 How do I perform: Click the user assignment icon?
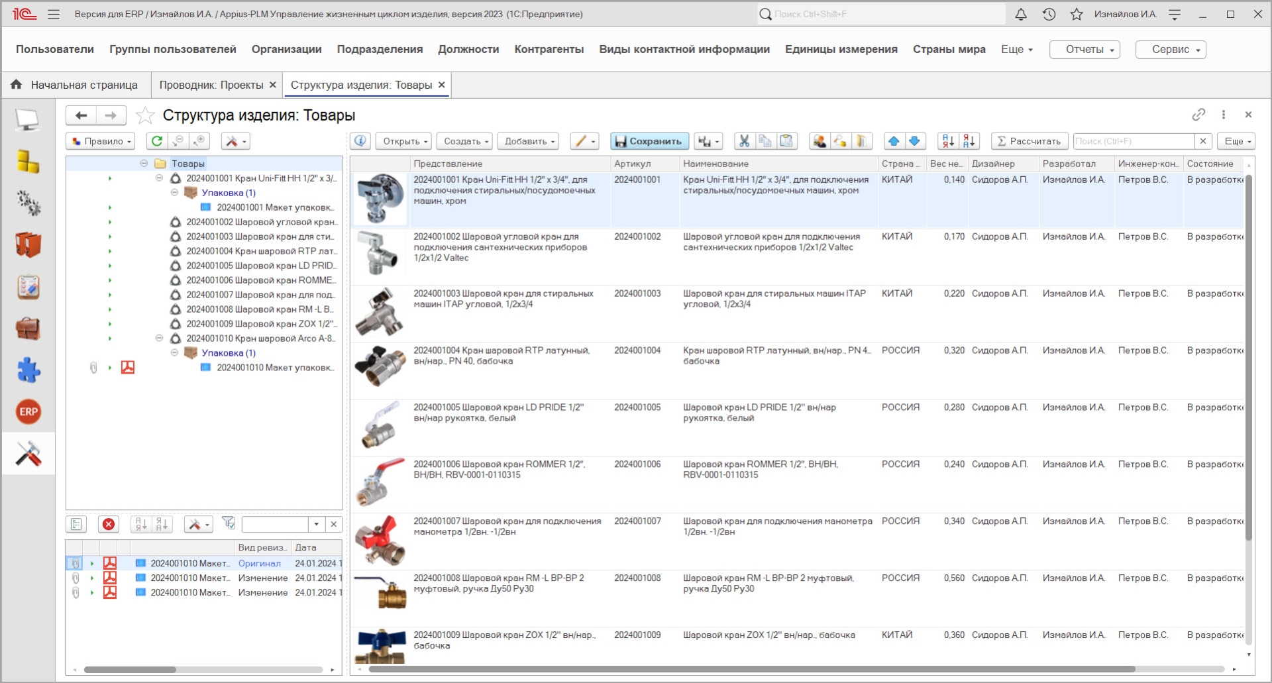[820, 141]
